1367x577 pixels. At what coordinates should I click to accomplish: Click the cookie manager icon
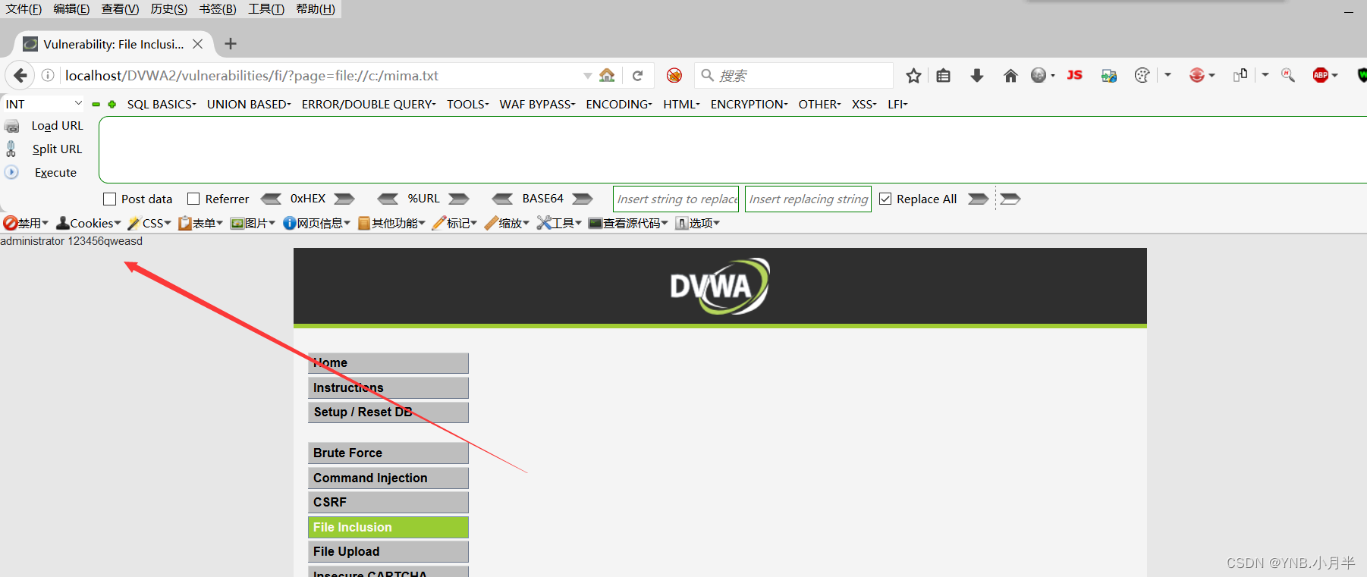point(1142,75)
